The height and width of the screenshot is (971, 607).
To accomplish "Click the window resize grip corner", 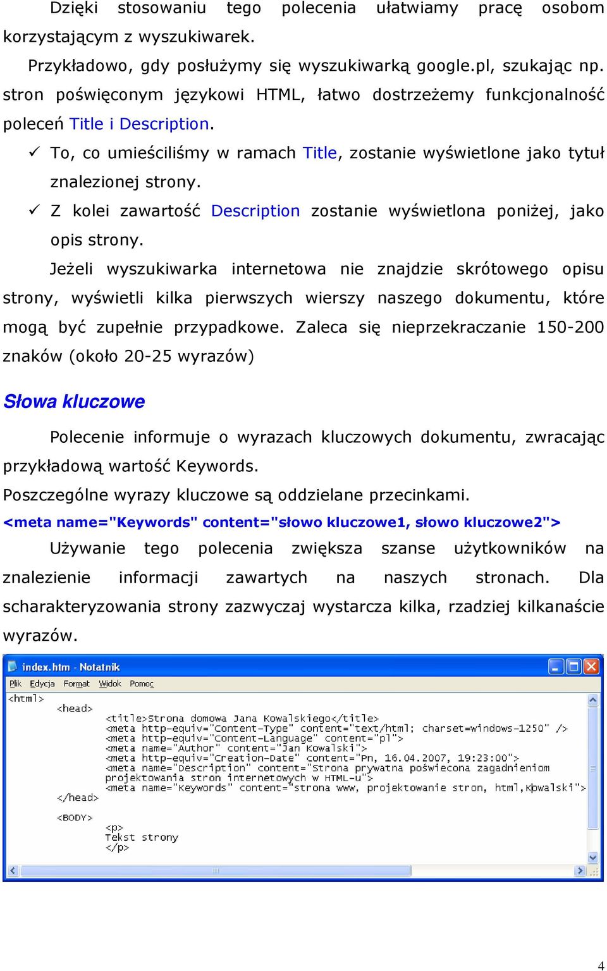I will pyautogui.click(x=593, y=871).
